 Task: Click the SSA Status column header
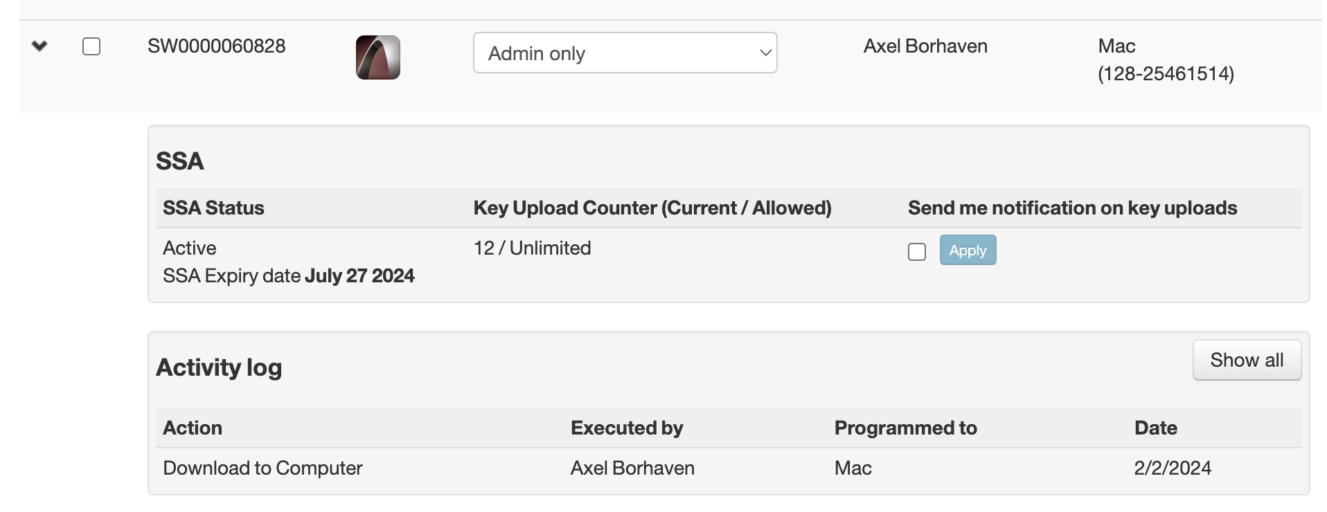point(213,208)
